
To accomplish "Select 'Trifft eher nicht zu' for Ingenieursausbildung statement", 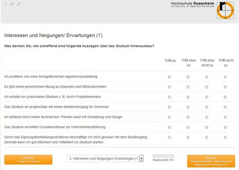I will pyautogui.click(x=207, y=77).
